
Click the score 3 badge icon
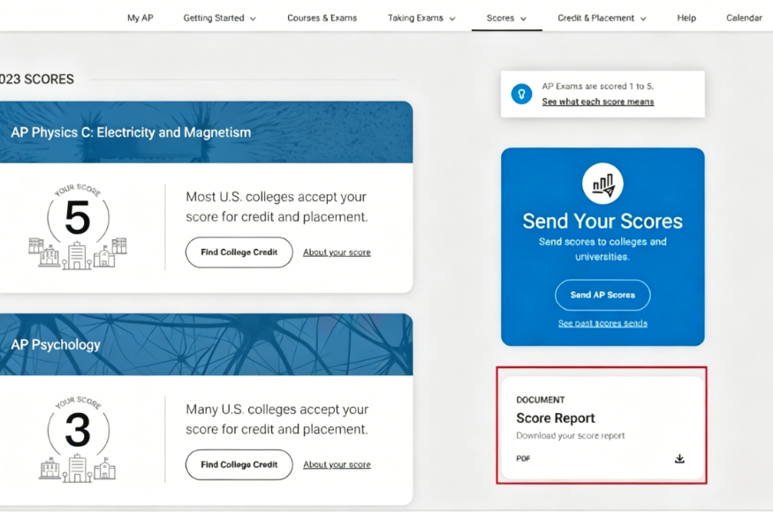tap(78, 439)
